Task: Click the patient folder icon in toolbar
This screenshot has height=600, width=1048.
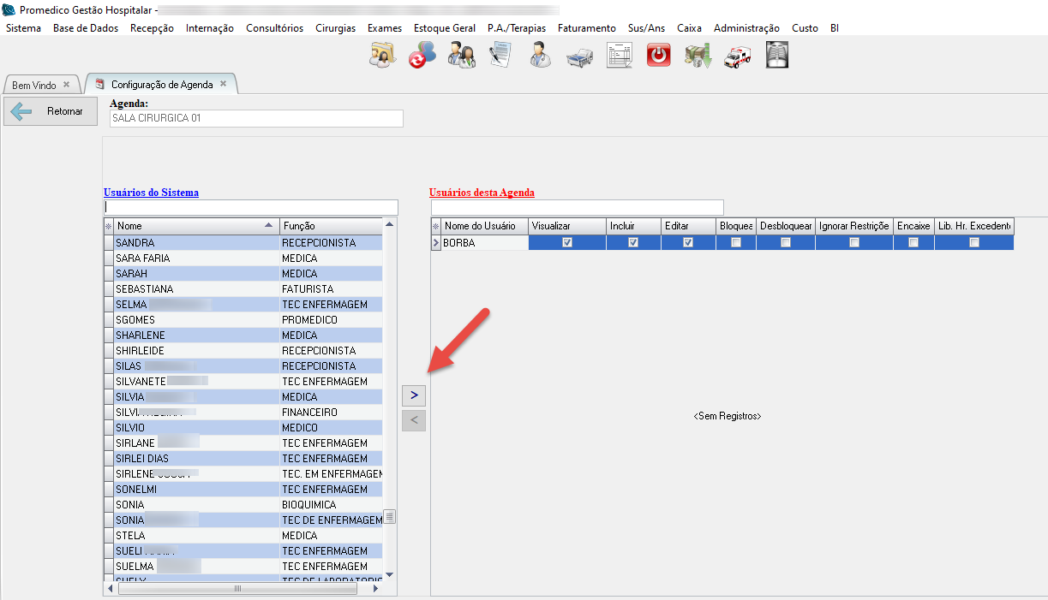Action: point(382,56)
